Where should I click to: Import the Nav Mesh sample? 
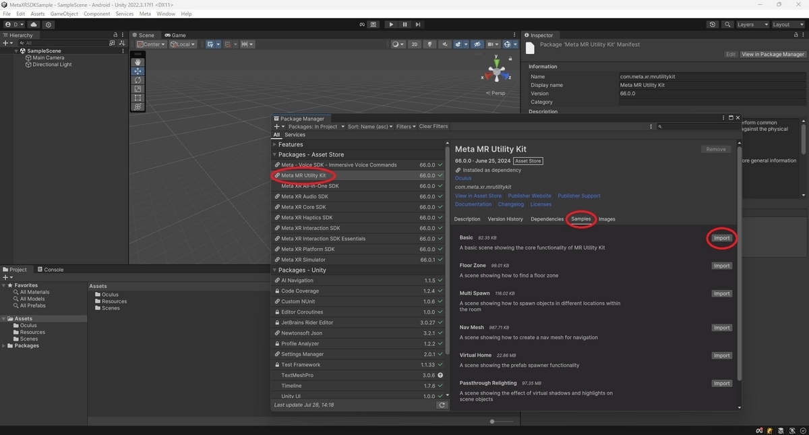coord(721,328)
